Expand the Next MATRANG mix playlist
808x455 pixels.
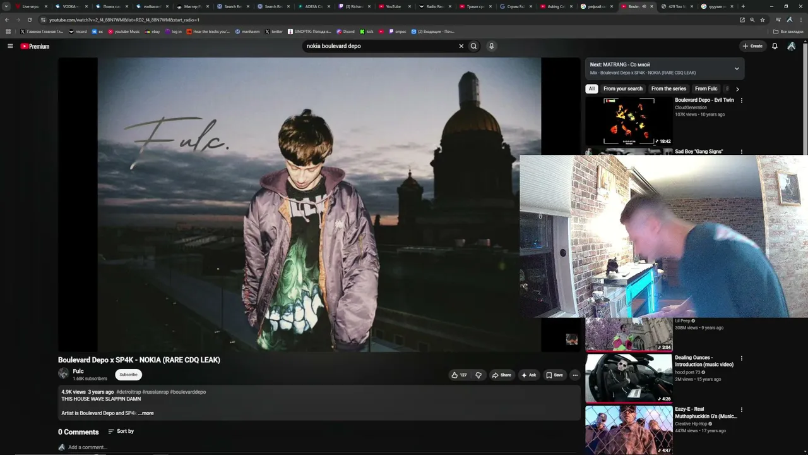tap(737, 68)
